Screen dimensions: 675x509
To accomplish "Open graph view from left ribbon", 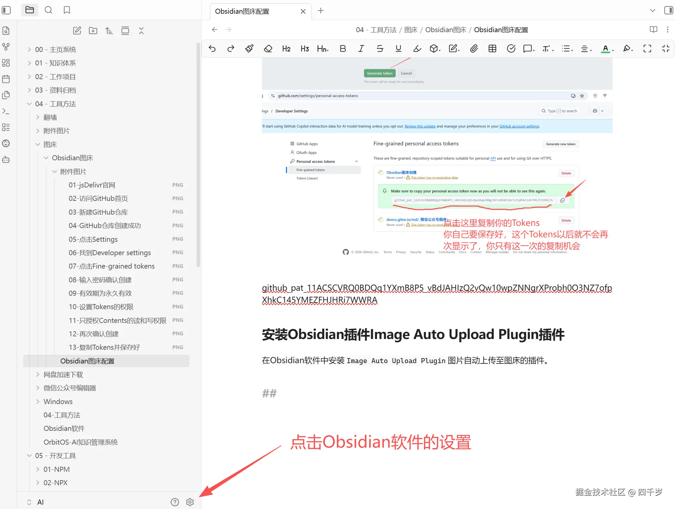I will [6, 47].
